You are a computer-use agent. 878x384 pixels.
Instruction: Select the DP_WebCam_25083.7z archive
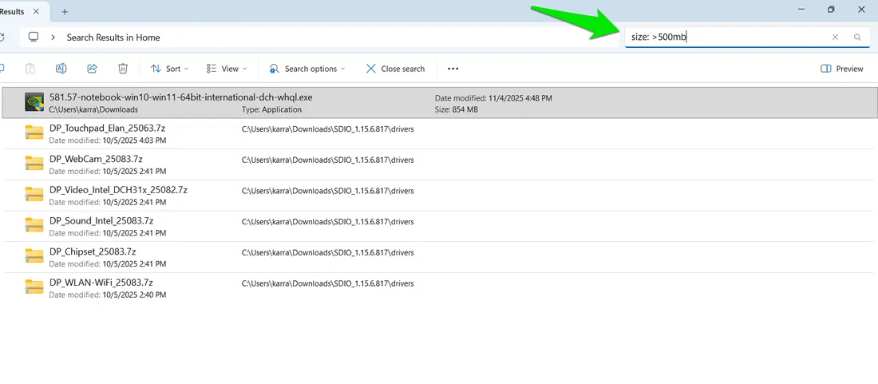click(96, 159)
